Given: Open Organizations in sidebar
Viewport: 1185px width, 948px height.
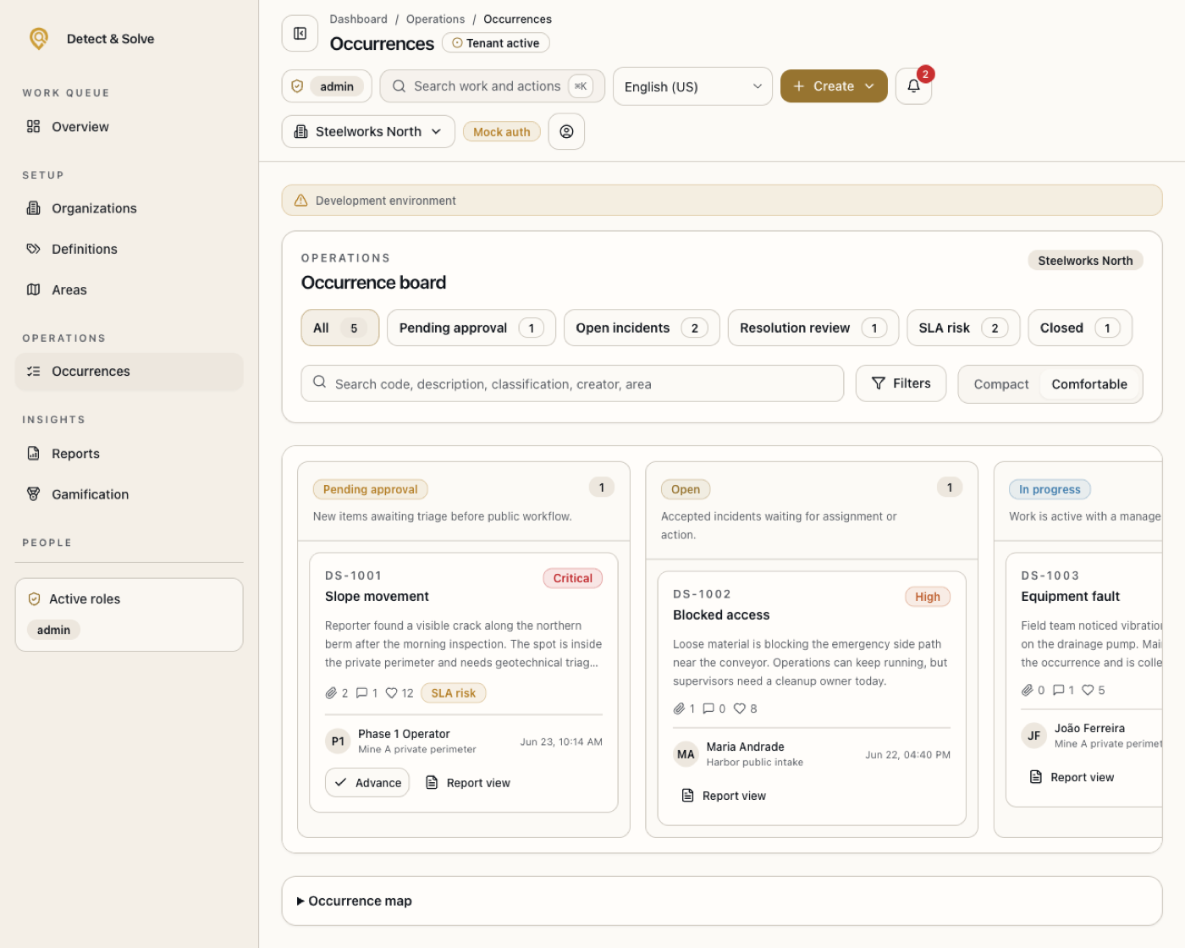Looking at the screenshot, I should [x=129, y=208].
